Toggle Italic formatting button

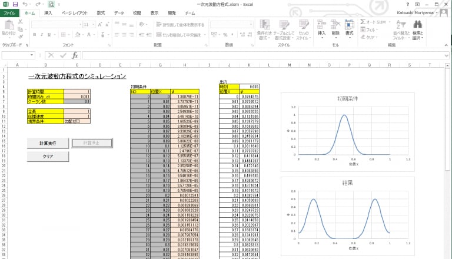click(42, 35)
